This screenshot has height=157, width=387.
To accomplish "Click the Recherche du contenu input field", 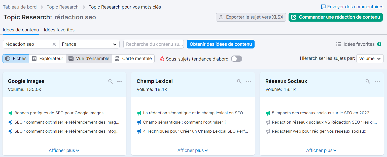I will pos(154,44).
